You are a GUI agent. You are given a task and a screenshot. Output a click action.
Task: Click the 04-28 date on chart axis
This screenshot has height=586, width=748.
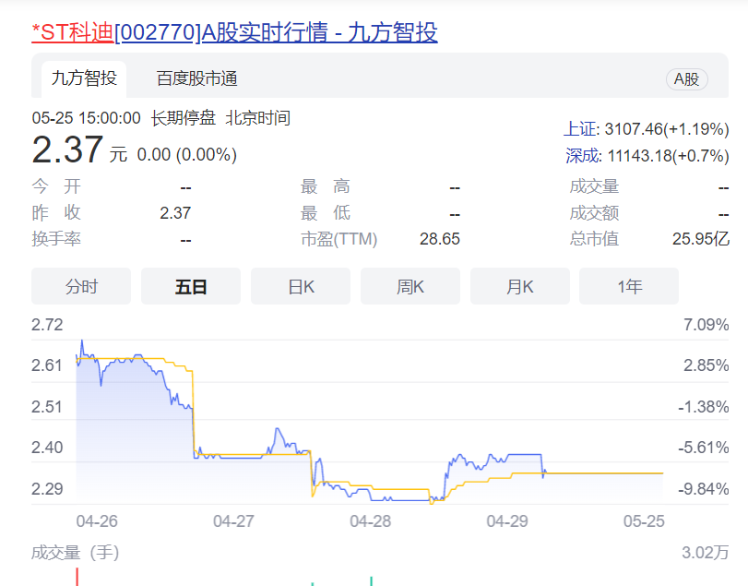click(x=370, y=521)
